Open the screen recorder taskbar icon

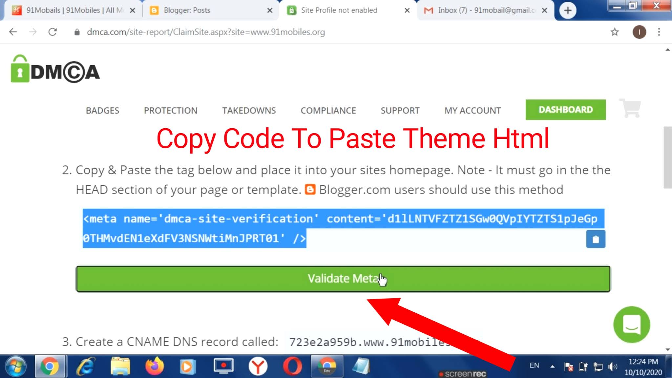click(223, 366)
